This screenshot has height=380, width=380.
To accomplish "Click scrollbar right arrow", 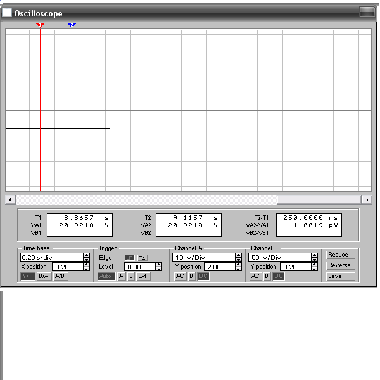I will (367, 199).
